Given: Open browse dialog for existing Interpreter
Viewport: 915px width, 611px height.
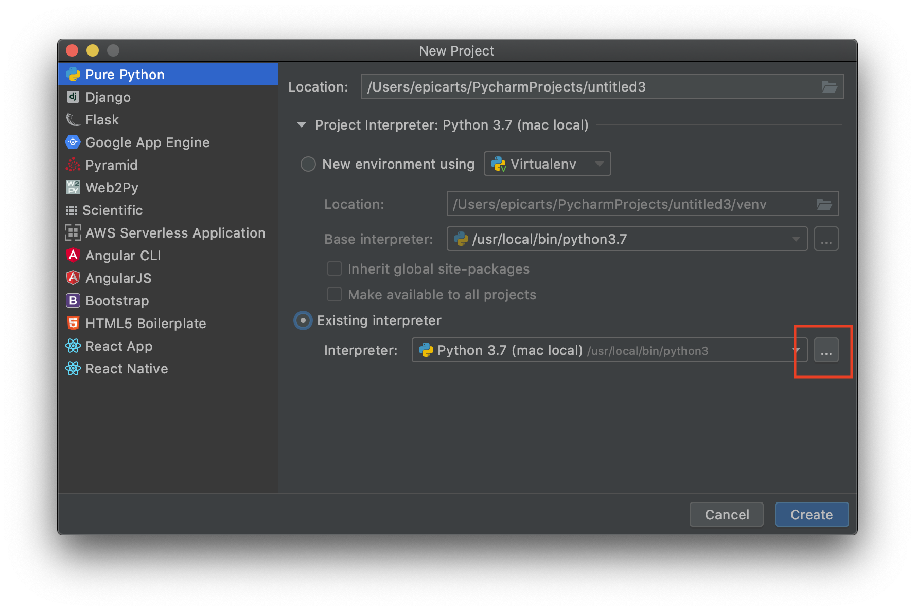Looking at the screenshot, I should (x=826, y=350).
